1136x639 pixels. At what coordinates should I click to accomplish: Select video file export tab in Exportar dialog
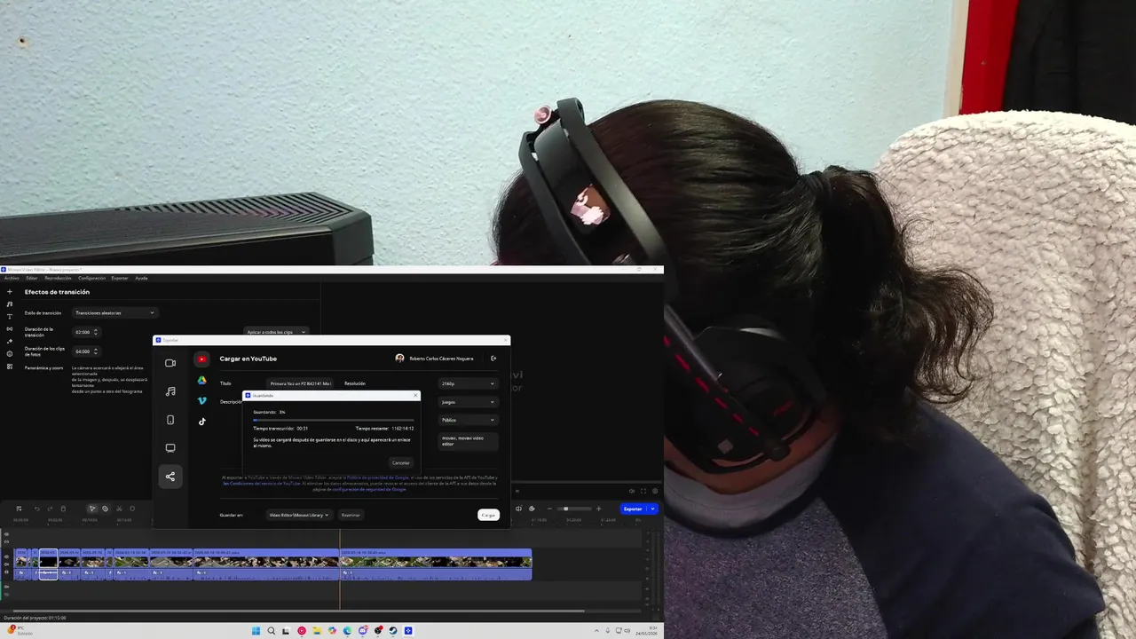coord(170,363)
